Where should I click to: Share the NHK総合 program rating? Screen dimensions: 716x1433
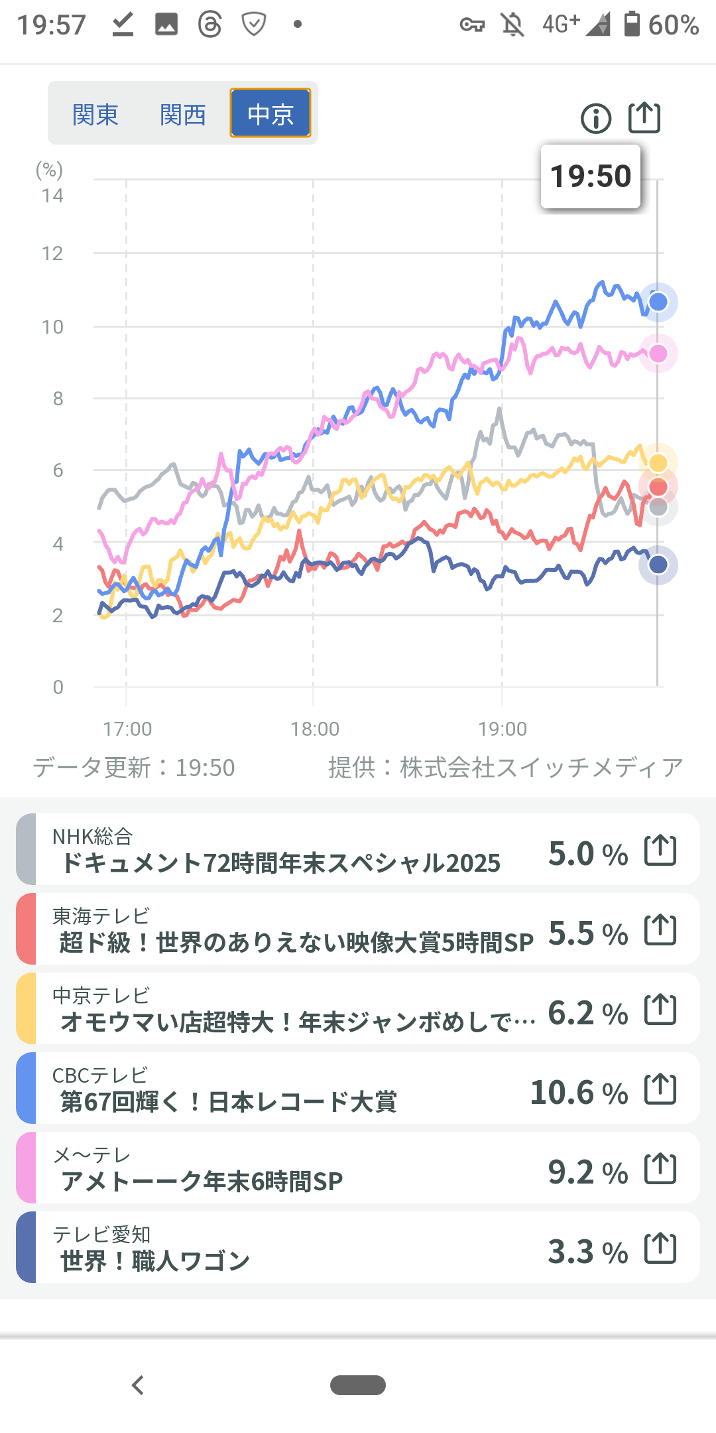pos(660,851)
